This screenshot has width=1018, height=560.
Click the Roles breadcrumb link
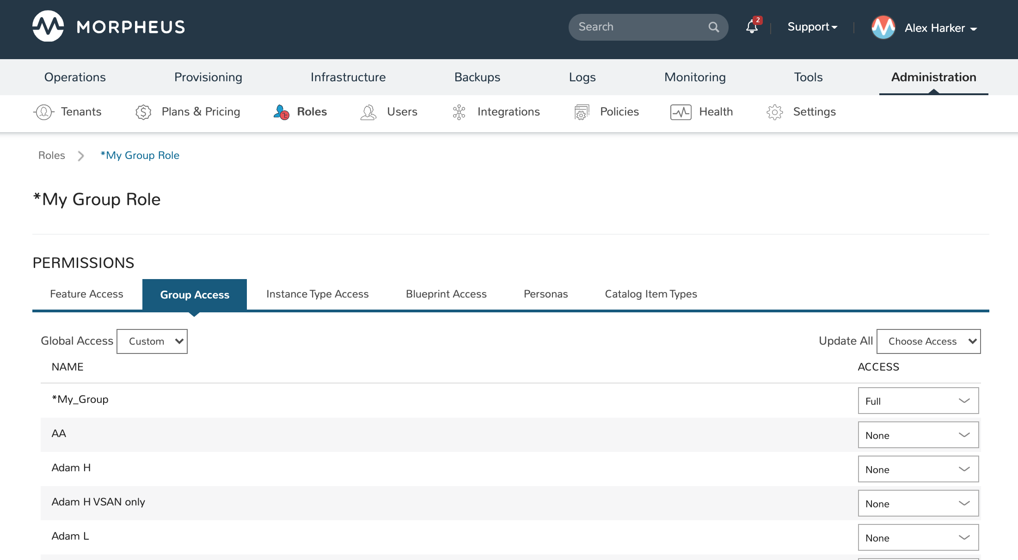point(51,156)
